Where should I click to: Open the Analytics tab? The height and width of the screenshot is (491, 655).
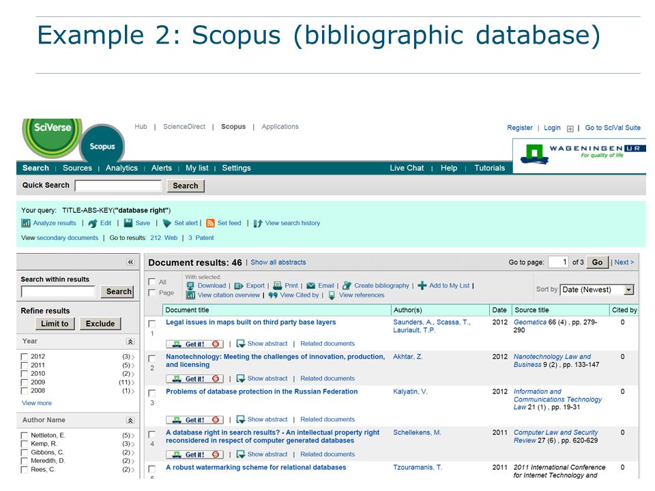[x=121, y=168]
